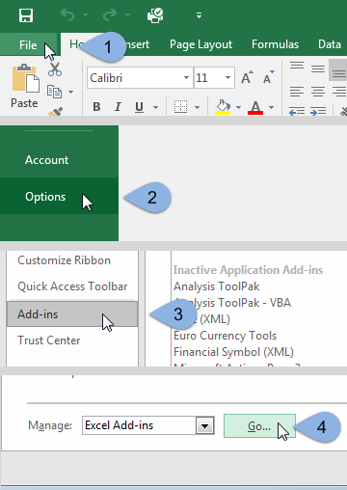Click the Bottom Align icon
Screen dimensions: 347x490
point(338,71)
